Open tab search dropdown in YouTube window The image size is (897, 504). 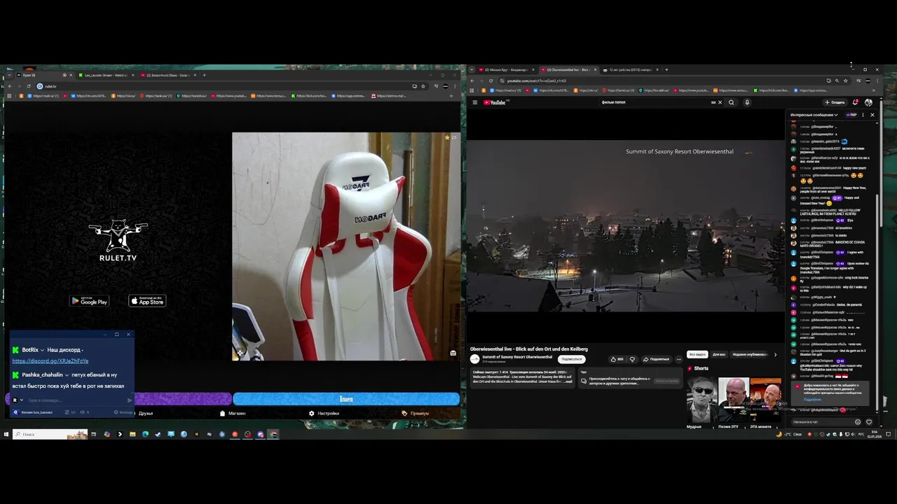click(x=472, y=69)
